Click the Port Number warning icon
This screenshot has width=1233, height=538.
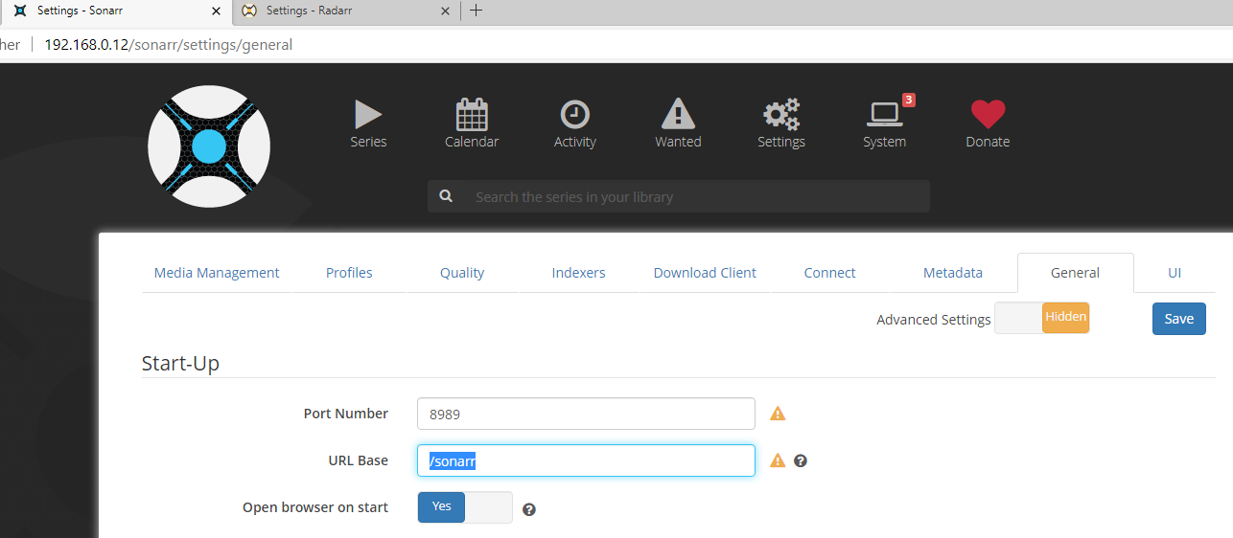point(778,414)
